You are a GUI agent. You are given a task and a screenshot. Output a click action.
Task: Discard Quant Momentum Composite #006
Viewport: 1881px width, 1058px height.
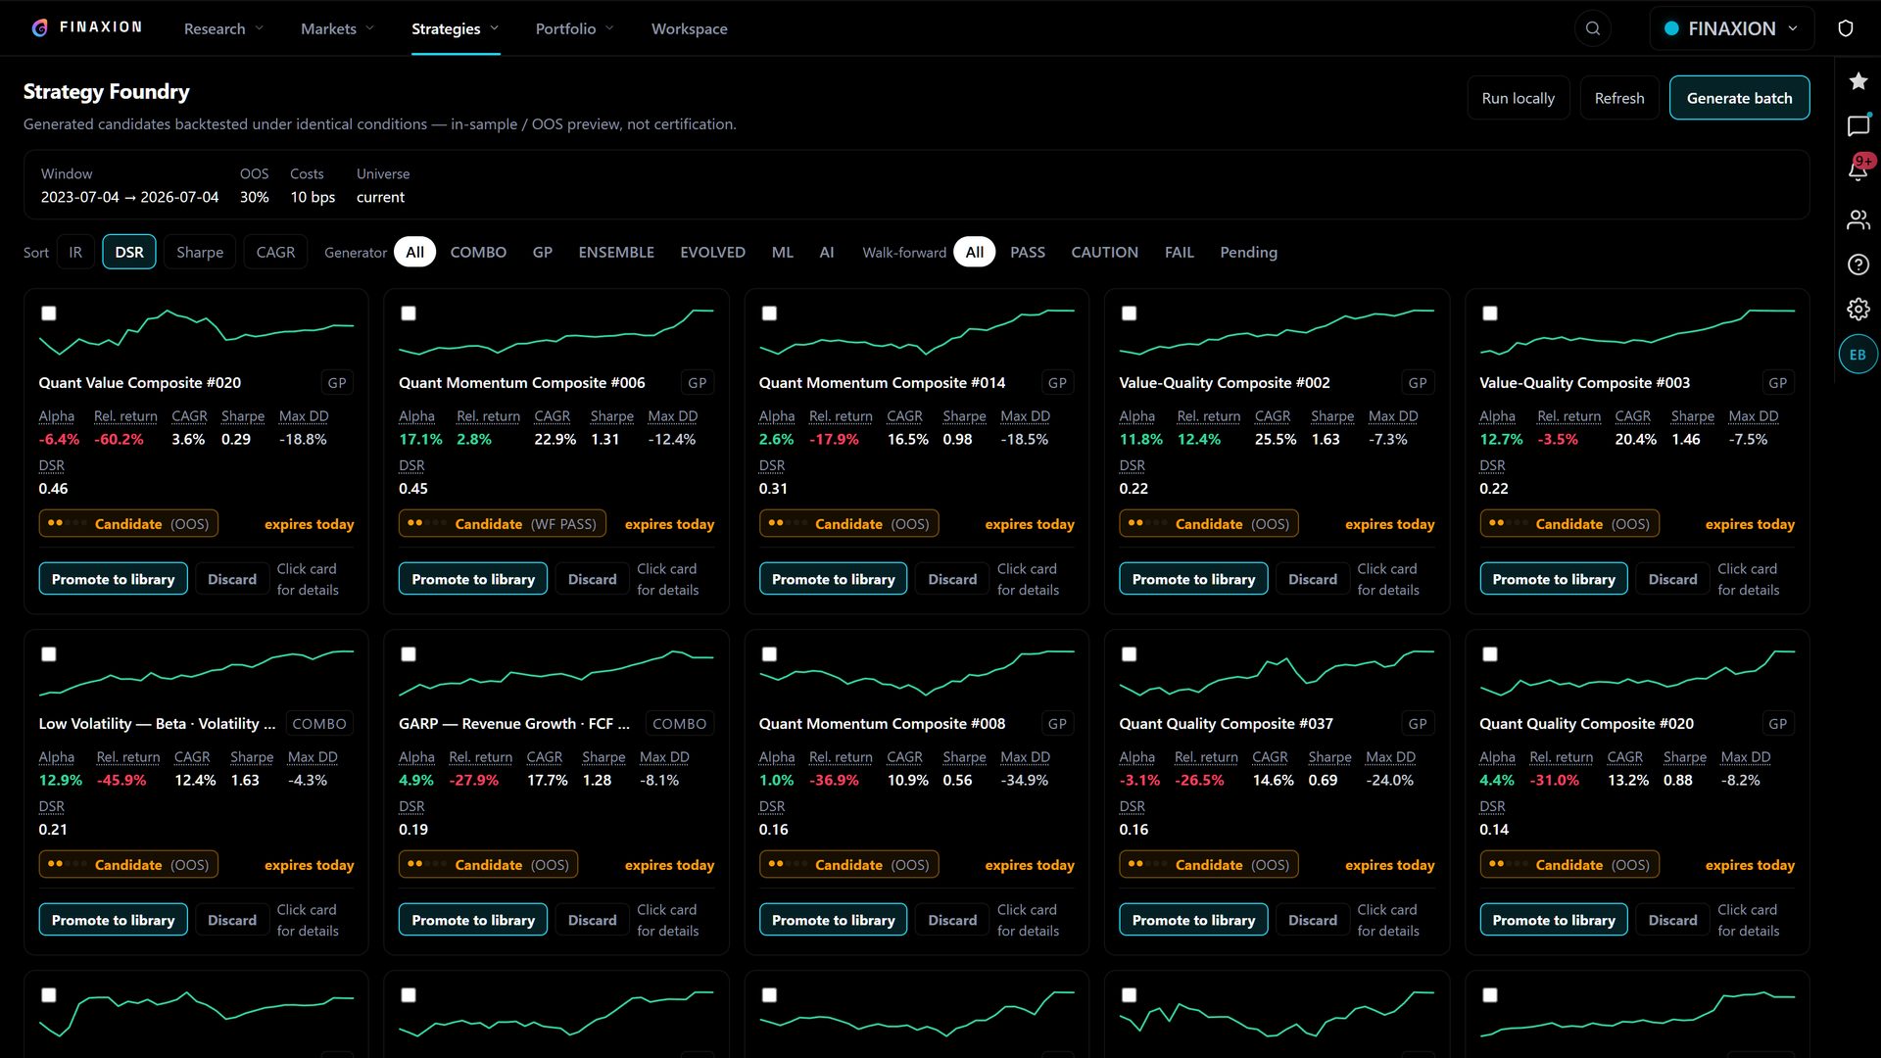click(592, 579)
